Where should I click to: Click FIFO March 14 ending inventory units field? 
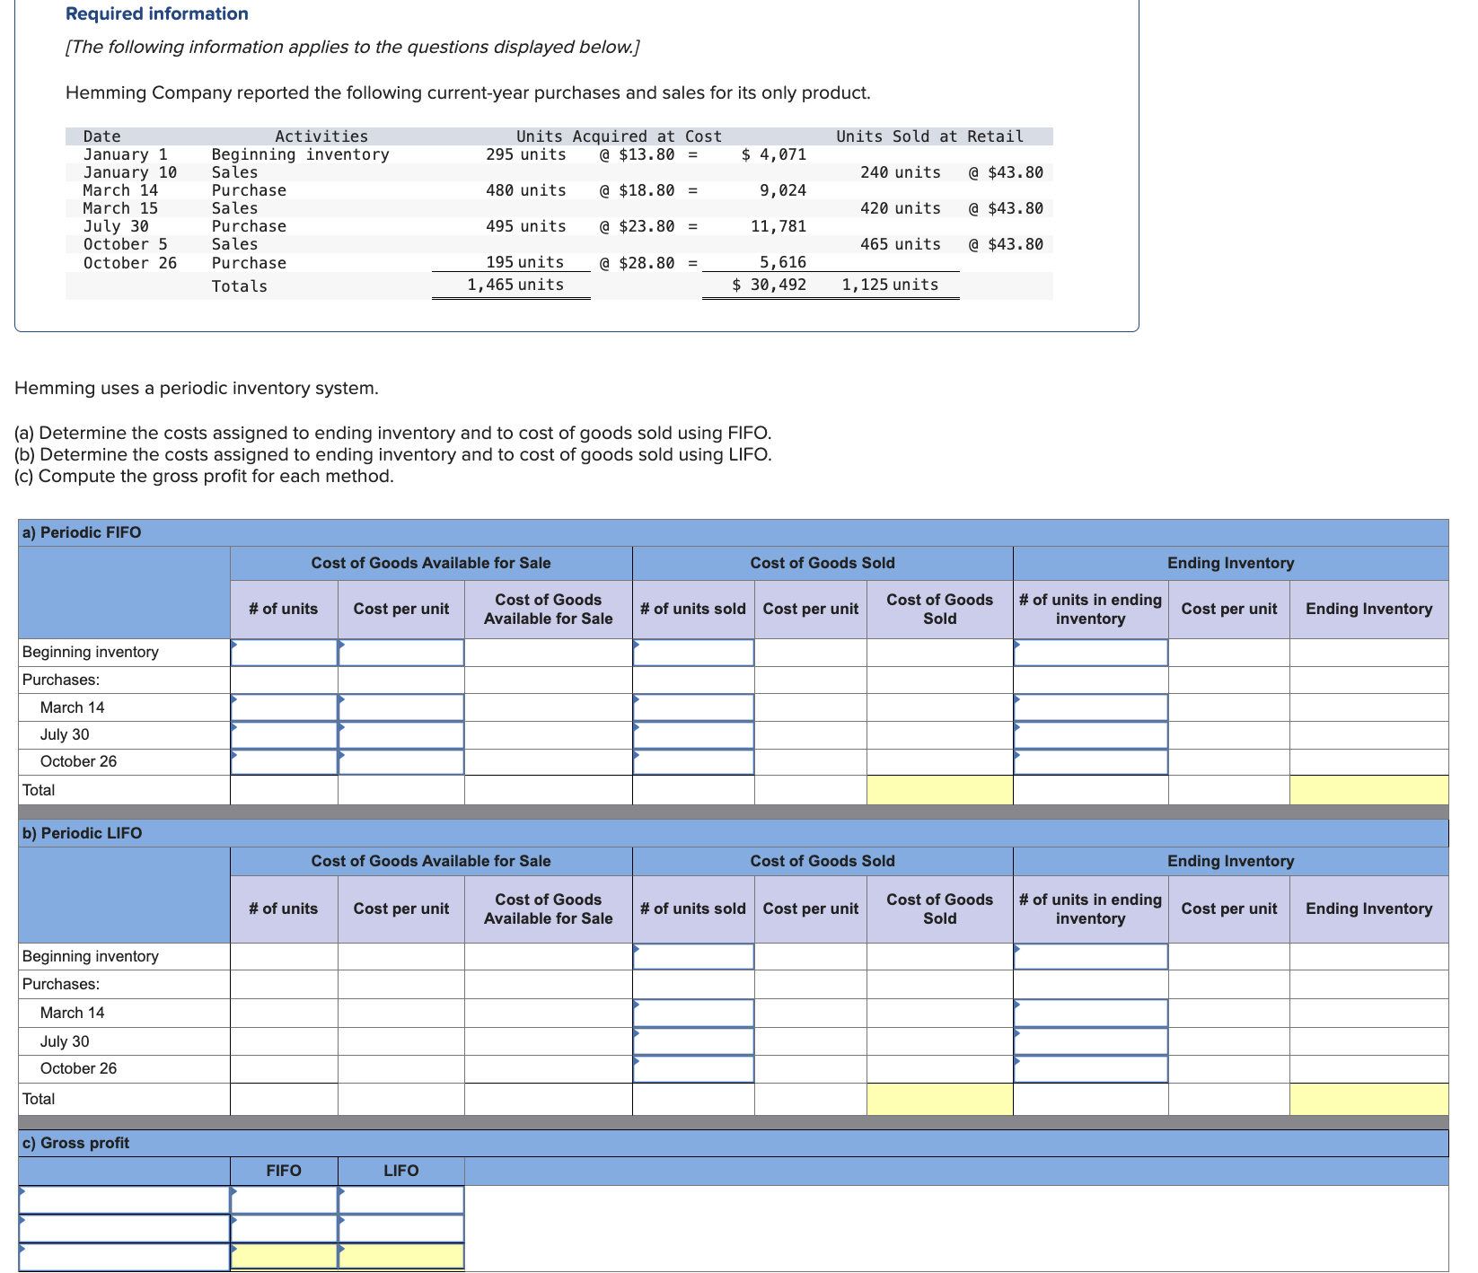tap(1091, 707)
